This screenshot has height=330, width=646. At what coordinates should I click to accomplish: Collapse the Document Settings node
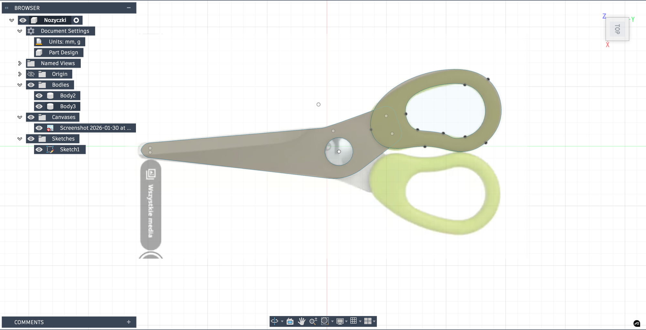coord(20,31)
